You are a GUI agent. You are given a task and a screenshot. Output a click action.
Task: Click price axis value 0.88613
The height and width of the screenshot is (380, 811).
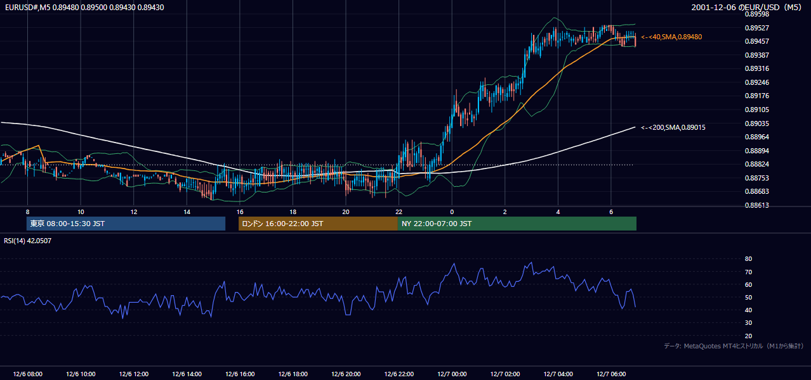click(756, 205)
